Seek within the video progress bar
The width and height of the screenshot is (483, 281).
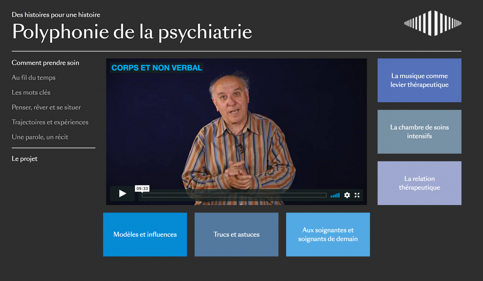pos(234,195)
